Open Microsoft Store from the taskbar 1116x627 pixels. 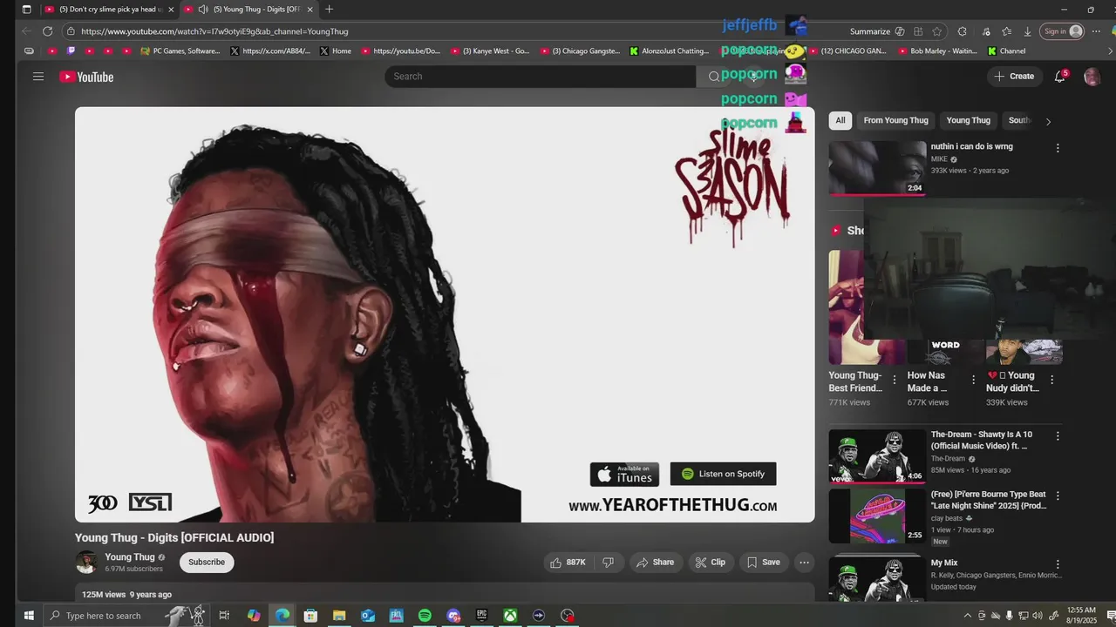[x=310, y=616]
